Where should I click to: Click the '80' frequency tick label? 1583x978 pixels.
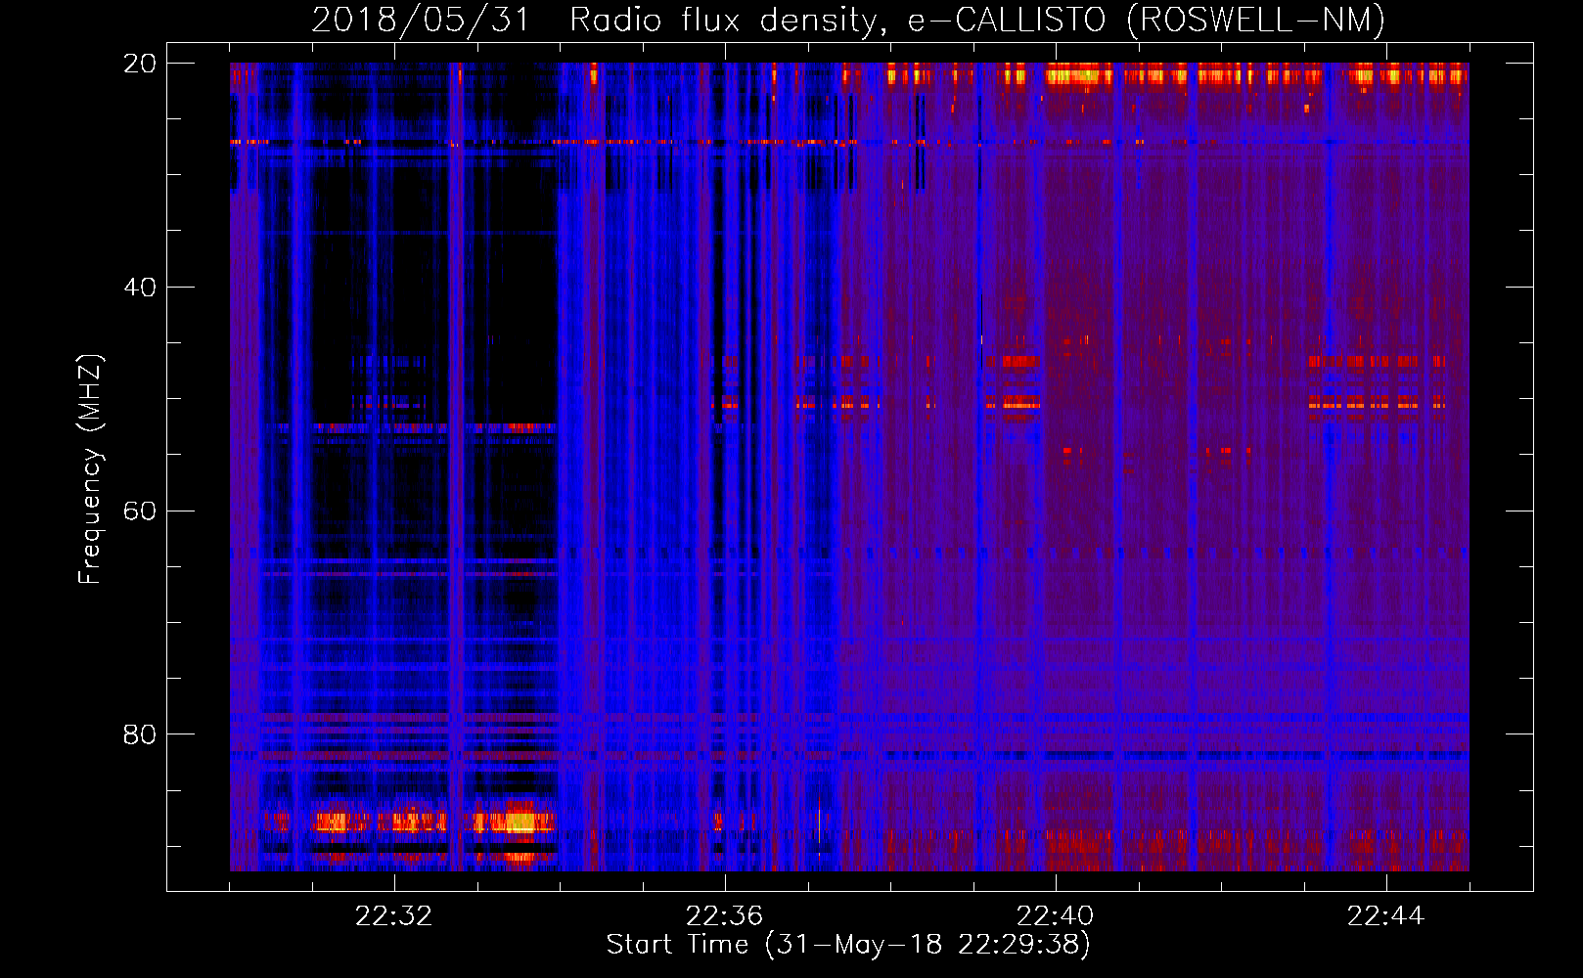(x=139, y=734)
